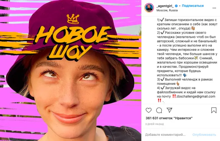Click the money emoji after бабосики
The height and width of the screenshot is (141, 220).
click(x=196, y=58)
